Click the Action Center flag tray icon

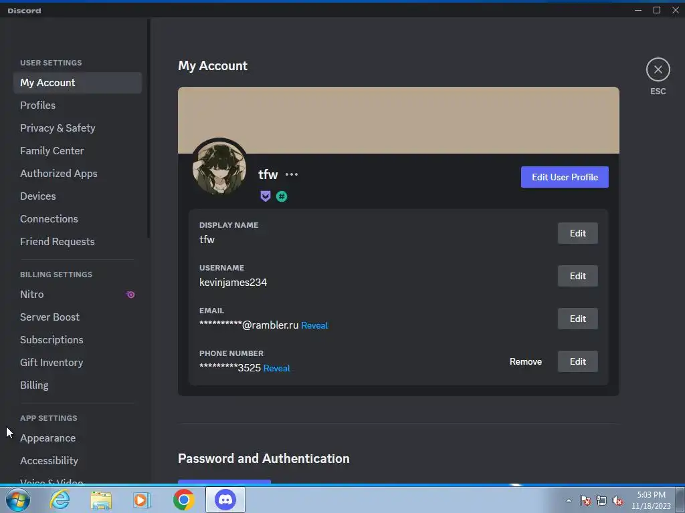[585, 500]
